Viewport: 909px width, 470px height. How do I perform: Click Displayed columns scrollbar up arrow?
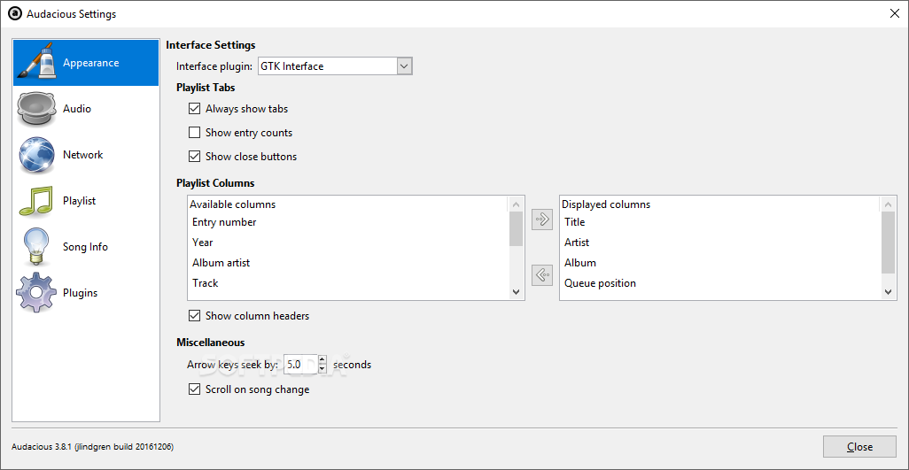[888, 204]
